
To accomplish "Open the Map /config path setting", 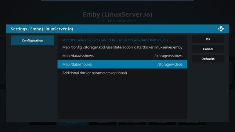I will click(122, 47).
